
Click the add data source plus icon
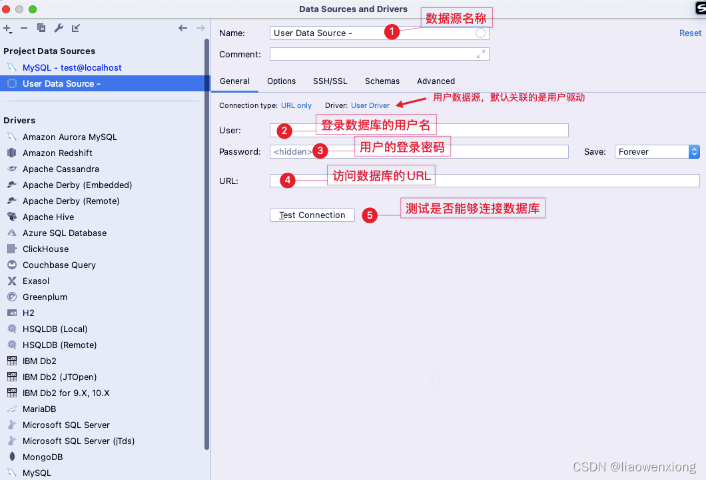[7, 29]
